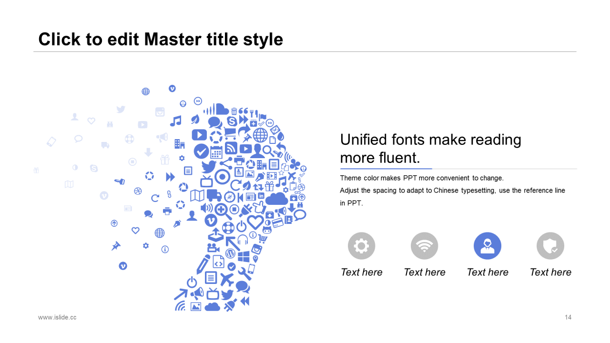610x343 pixels.
Task: Select the large pencil icon
Action: click(203, 264)
